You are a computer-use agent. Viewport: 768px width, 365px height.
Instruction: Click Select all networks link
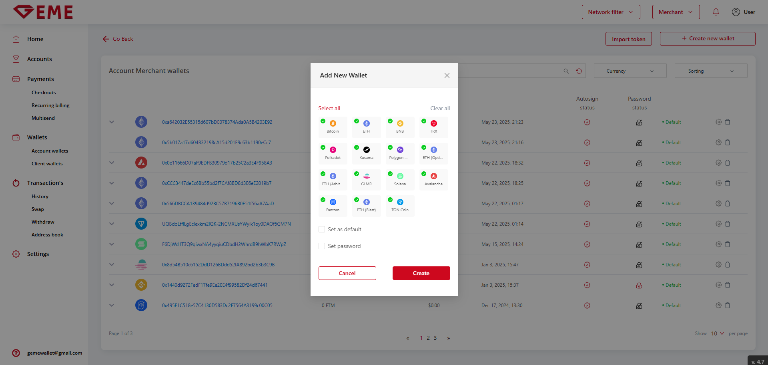(x=329, y=108)
